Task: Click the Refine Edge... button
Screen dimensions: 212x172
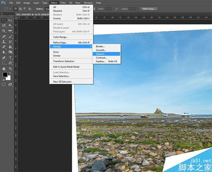Action: tap(149, 8)
